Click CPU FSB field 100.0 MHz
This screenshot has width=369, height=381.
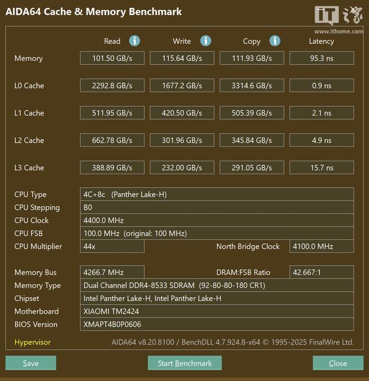coord(217,233)
